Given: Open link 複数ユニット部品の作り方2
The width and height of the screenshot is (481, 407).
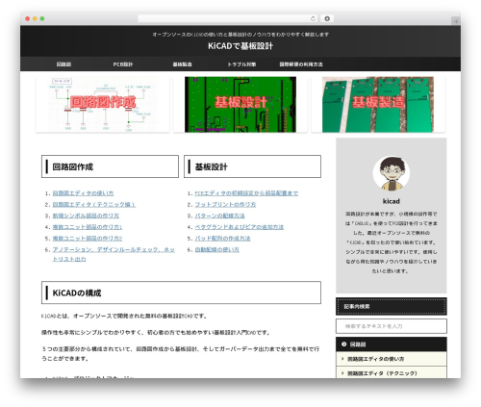Looking at the screenshot, I should click(88, 238).
